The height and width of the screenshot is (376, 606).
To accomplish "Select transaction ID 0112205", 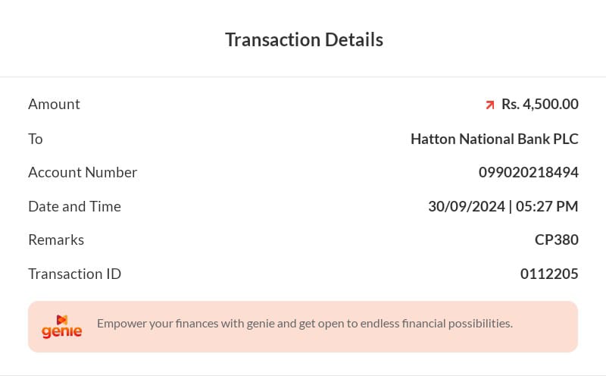I will 548,274.
